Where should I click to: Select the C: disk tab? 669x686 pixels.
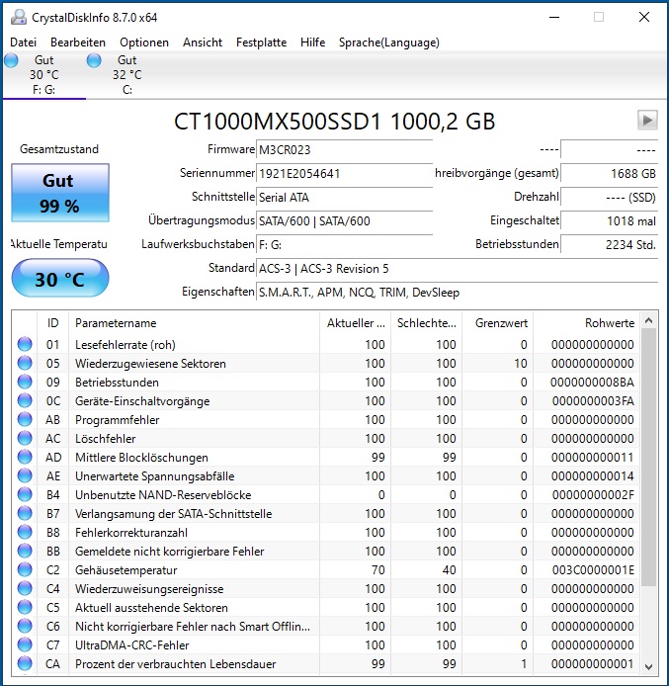tap(126, 74)
